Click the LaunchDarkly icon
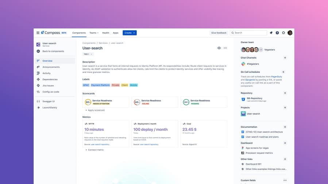328x184 pixels. coord(38,107)
